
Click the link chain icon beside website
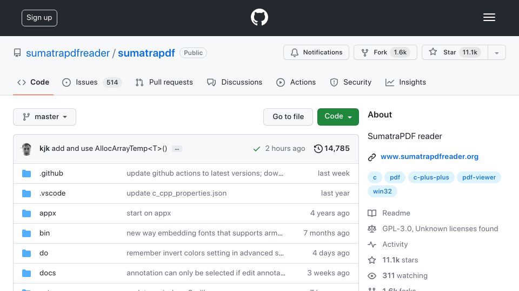coord(372,157)
